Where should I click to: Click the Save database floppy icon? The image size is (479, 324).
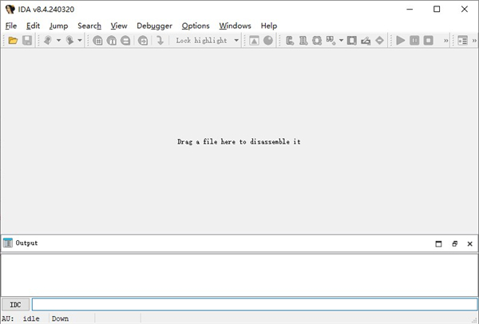[27, 41]
